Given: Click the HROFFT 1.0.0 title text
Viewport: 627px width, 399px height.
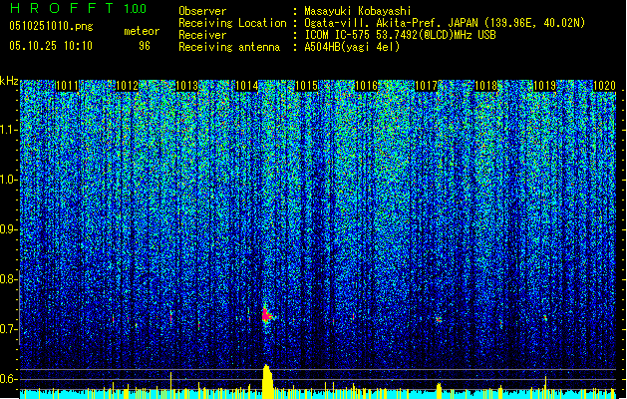Looking at the screenshot, I should pos(78,8).
